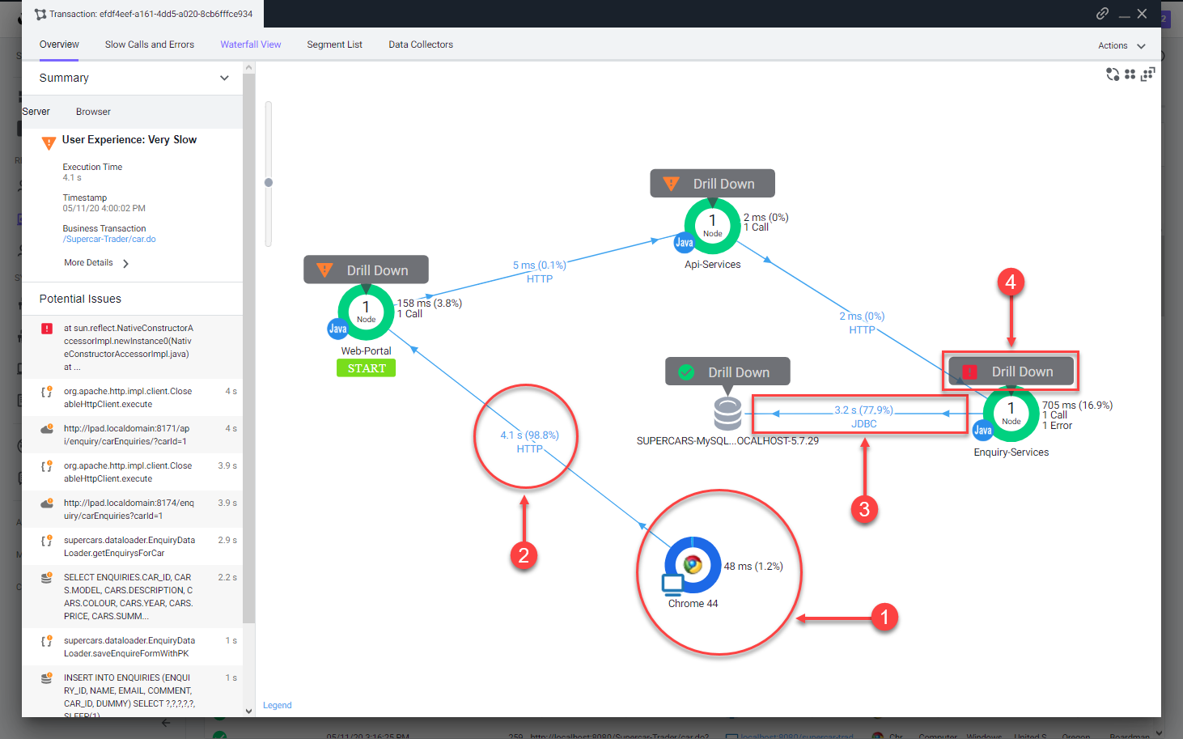Copy the transaction link via chain icon
The height and width of the screenshot is (739, 1183).
[x=1102, y=14]
